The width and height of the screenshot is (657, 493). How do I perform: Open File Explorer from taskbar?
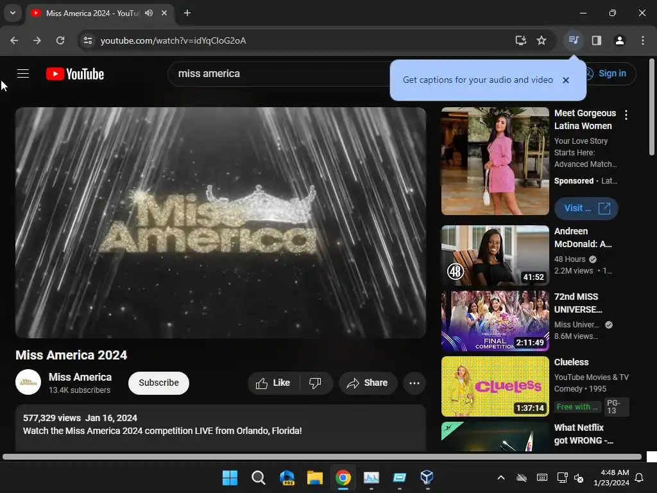click(314, 478)
